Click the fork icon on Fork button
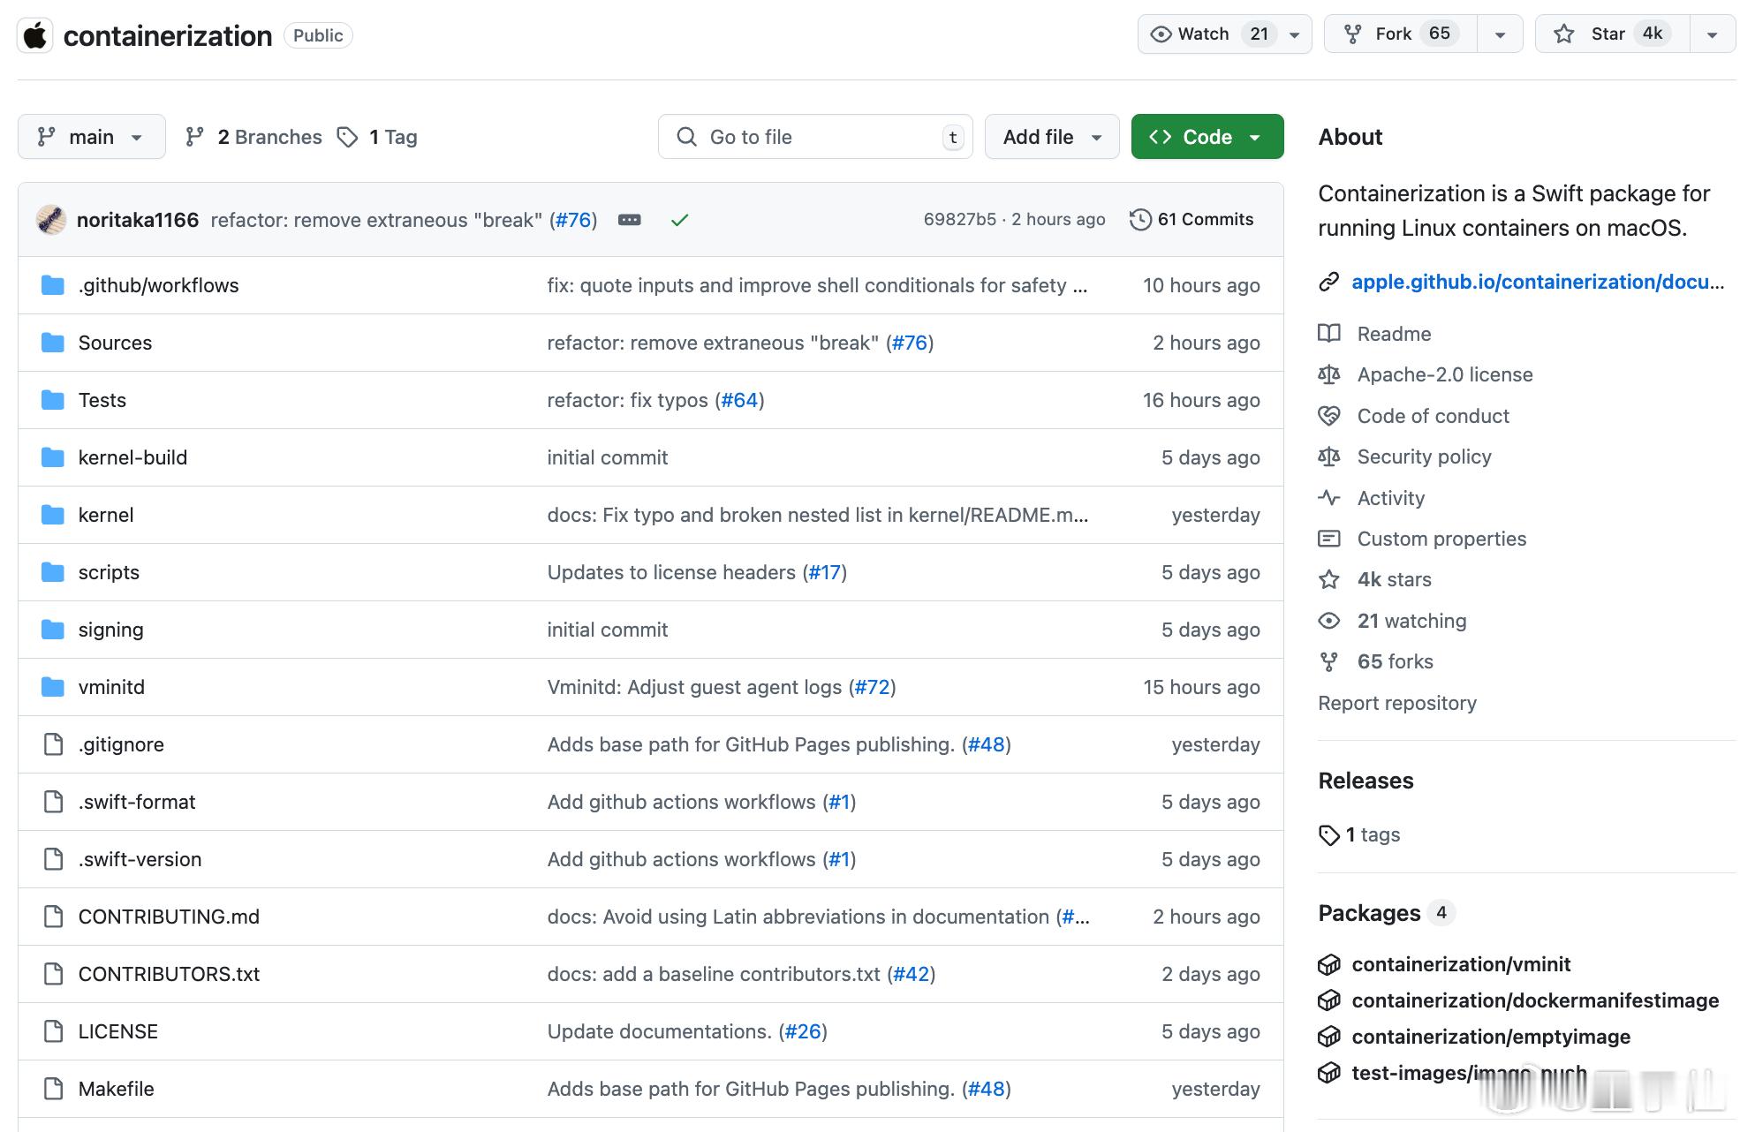This screenshot has height=1132, width=1740. (1352, 34)
